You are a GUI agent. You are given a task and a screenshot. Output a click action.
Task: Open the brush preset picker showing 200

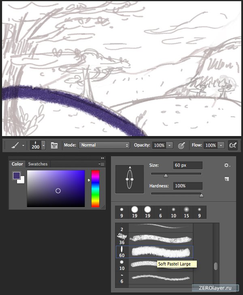[x=38, y=145]
